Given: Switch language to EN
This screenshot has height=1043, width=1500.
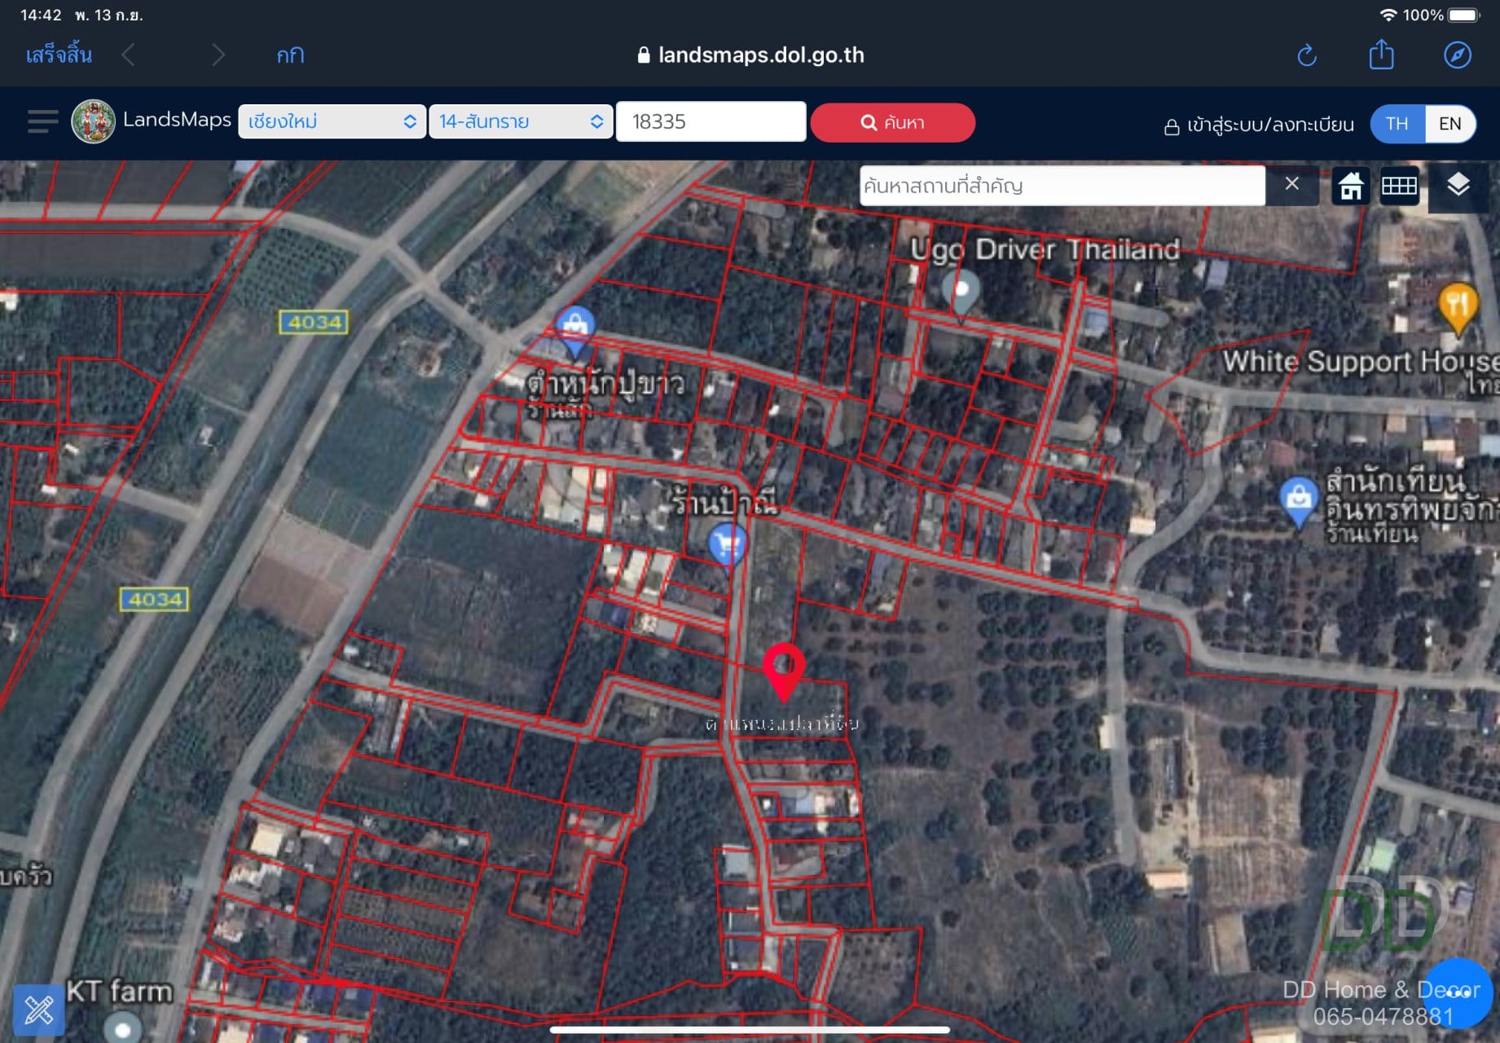Looking at the screenshot, I should (x=1449, y=124).
